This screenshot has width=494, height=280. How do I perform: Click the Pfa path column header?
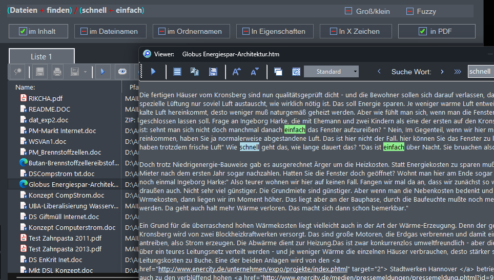click(x=134, y=87)
